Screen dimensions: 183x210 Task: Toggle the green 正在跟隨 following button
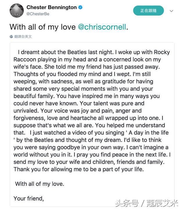pos(148,11)
